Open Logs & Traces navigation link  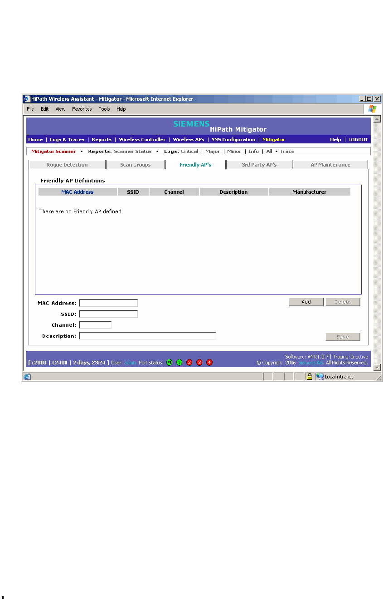point(67,139)
